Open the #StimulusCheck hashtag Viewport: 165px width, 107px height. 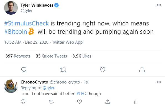click(x=26, y=23)
